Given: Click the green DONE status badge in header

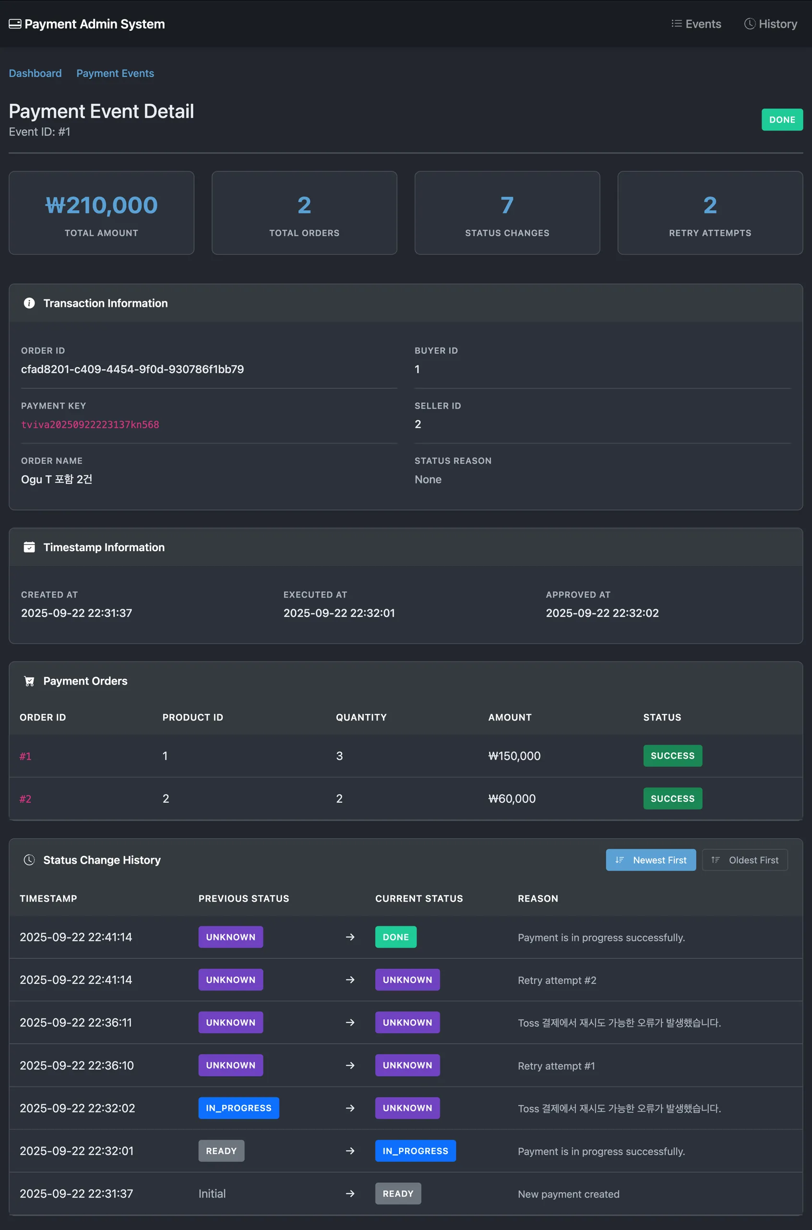Looking at the screenshot, I should pos(781,120).
